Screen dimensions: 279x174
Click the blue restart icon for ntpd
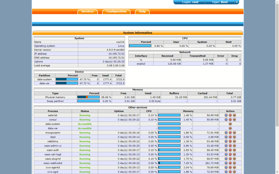(x=226, y=137)
